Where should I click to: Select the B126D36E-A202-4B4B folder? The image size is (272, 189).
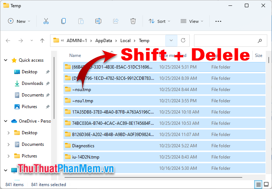click(164, 134)
